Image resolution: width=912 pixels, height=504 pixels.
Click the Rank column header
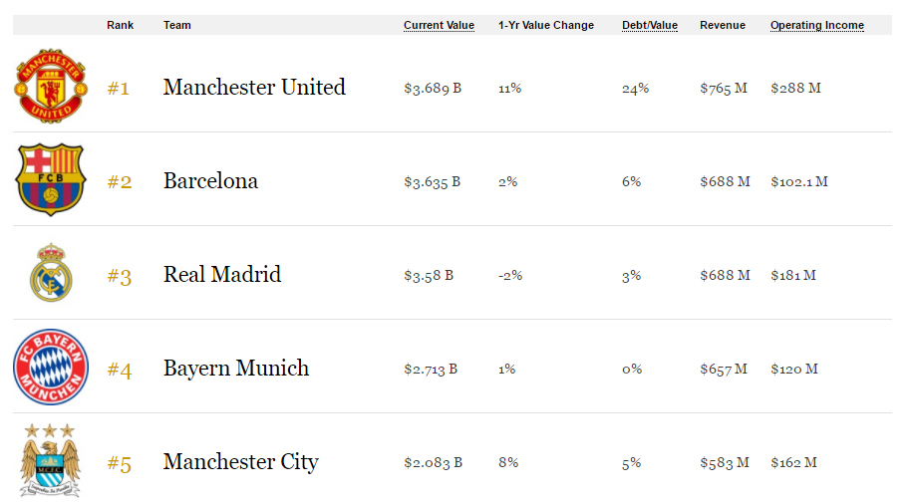click(x=120, y=25)
